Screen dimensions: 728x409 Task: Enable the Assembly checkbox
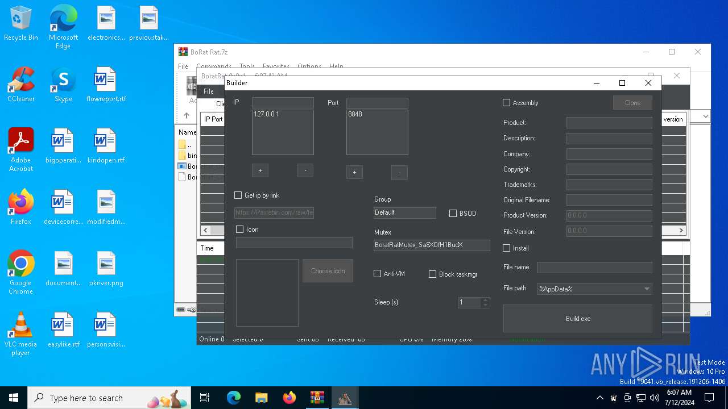(x=507, y=103)
